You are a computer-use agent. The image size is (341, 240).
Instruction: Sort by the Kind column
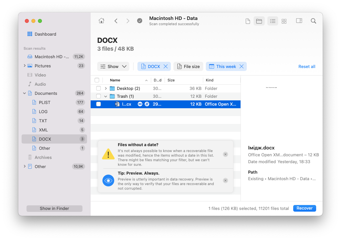[x=222, y=80]
